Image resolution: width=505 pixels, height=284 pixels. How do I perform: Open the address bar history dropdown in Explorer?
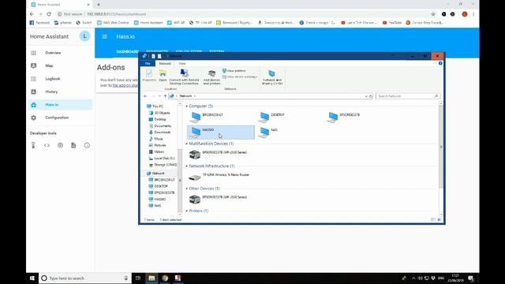click(366, 96)
